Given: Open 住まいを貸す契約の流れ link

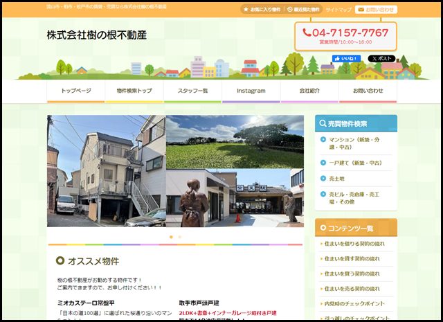Looking at the screenshot, I should point(352,259).
